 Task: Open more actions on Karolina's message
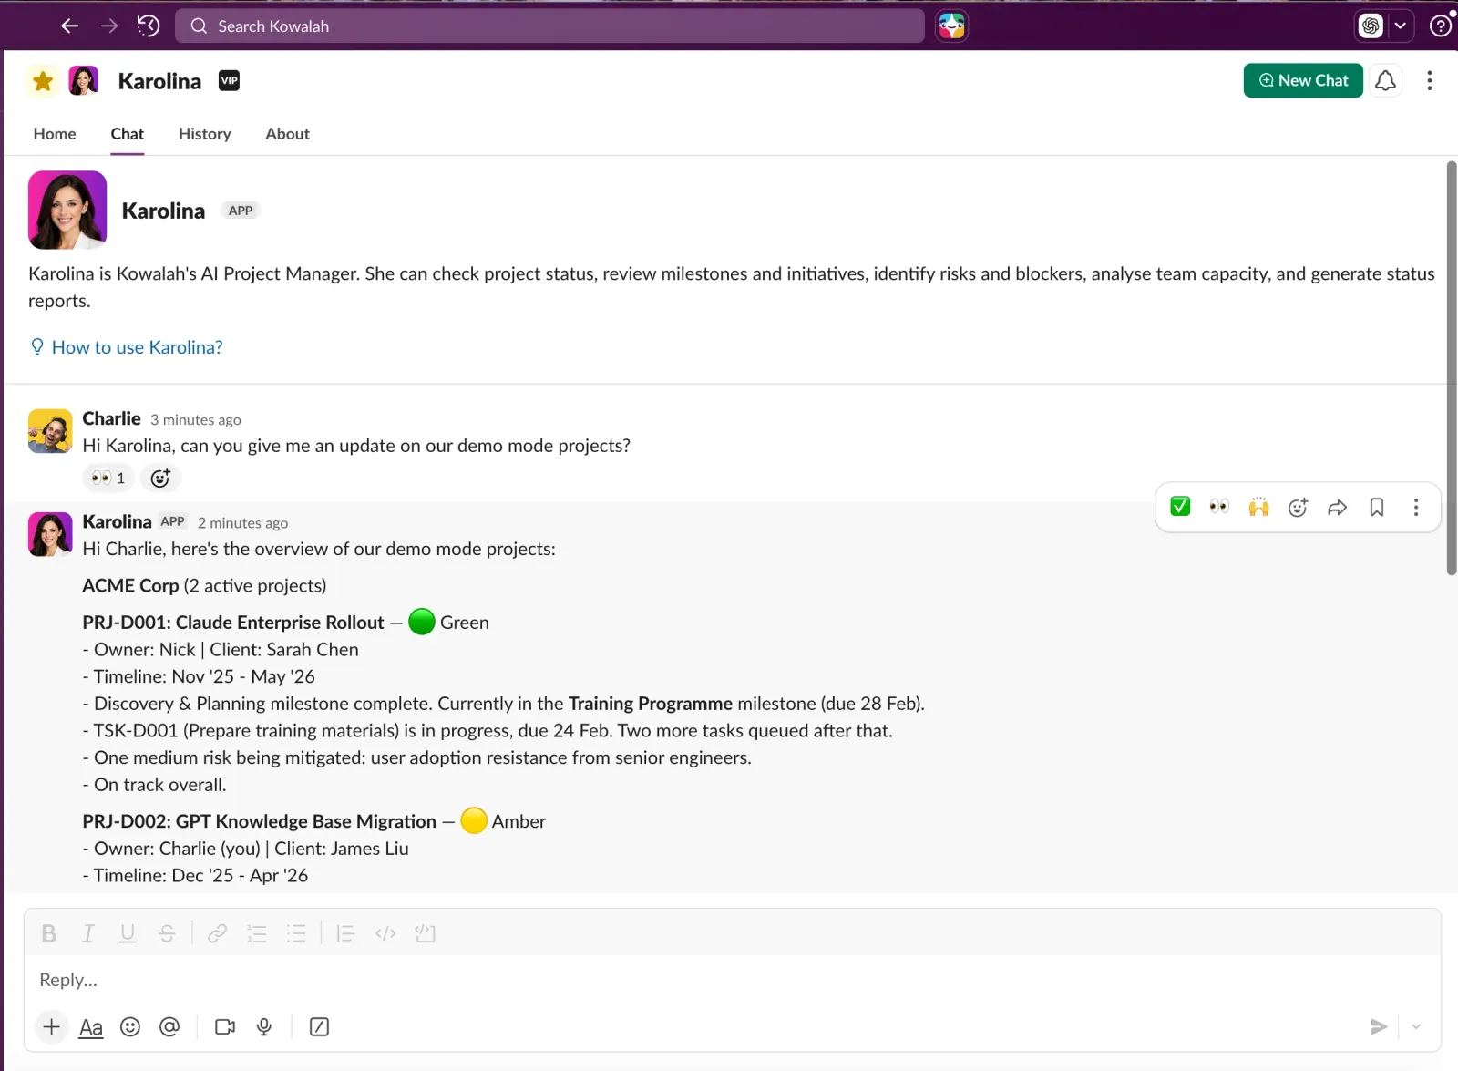[1415, 508]
